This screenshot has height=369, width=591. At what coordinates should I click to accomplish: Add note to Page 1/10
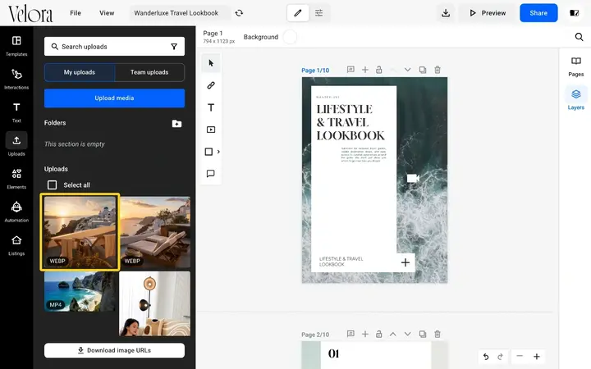(350, 70)
